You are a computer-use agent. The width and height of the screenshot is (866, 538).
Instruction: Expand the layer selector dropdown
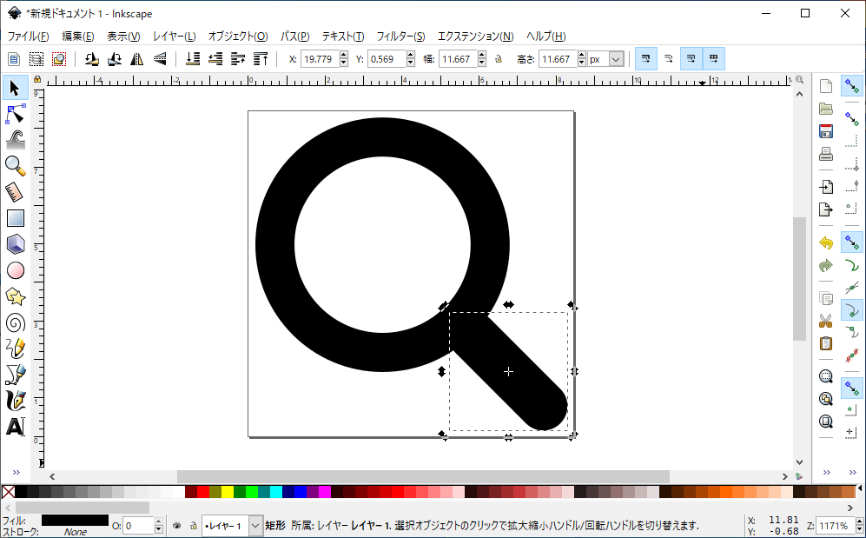(255, 526)
